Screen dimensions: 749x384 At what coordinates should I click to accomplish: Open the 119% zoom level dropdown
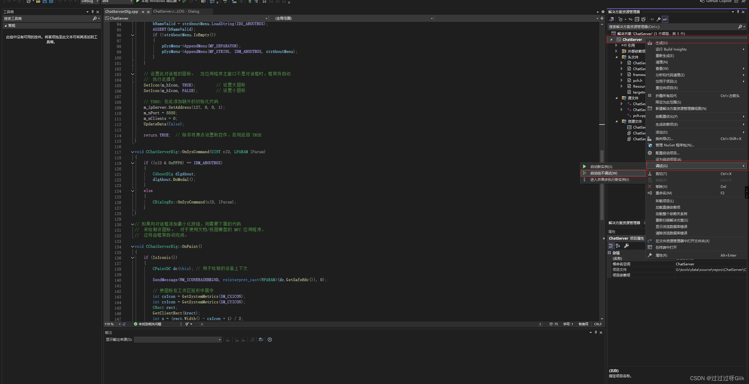[x=119, y=324]
